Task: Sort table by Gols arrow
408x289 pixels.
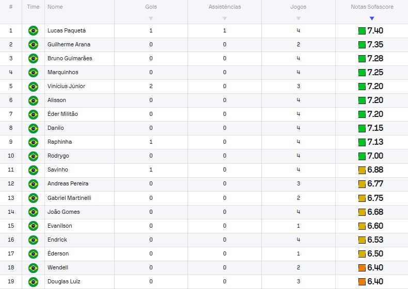Action: click(x=151, y=19)
